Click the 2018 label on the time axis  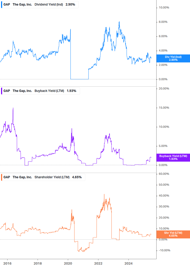(38, 264)
